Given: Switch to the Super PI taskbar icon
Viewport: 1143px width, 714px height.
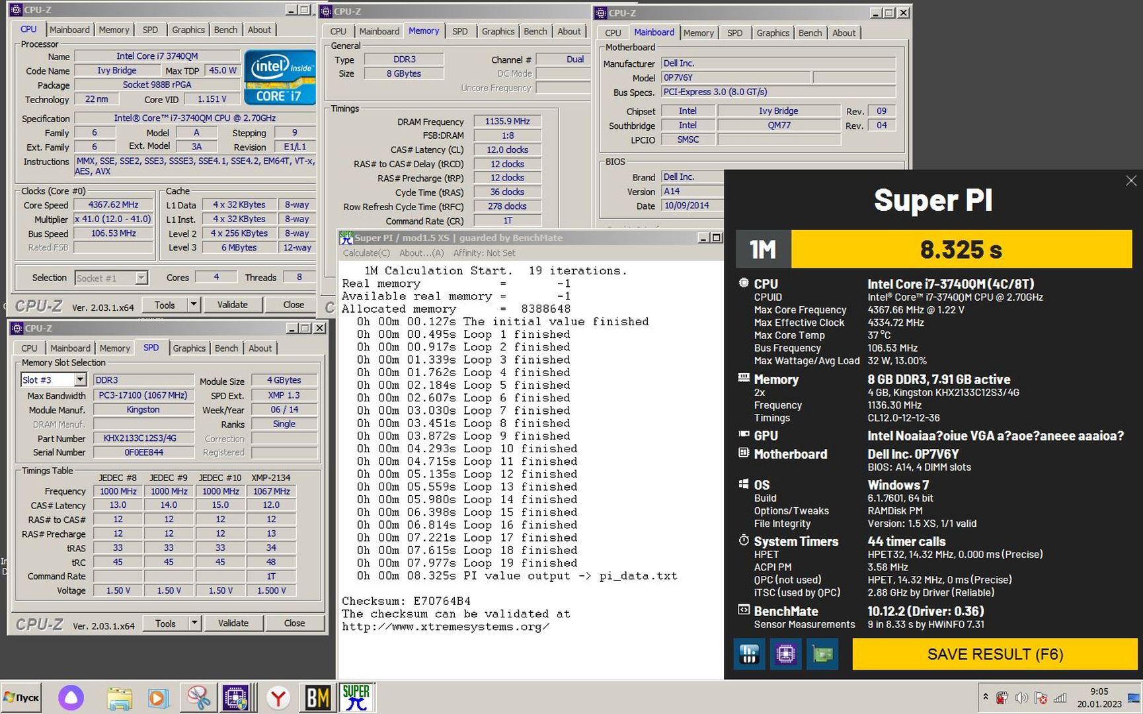Looking at the screenshot, I should point(356,698).
